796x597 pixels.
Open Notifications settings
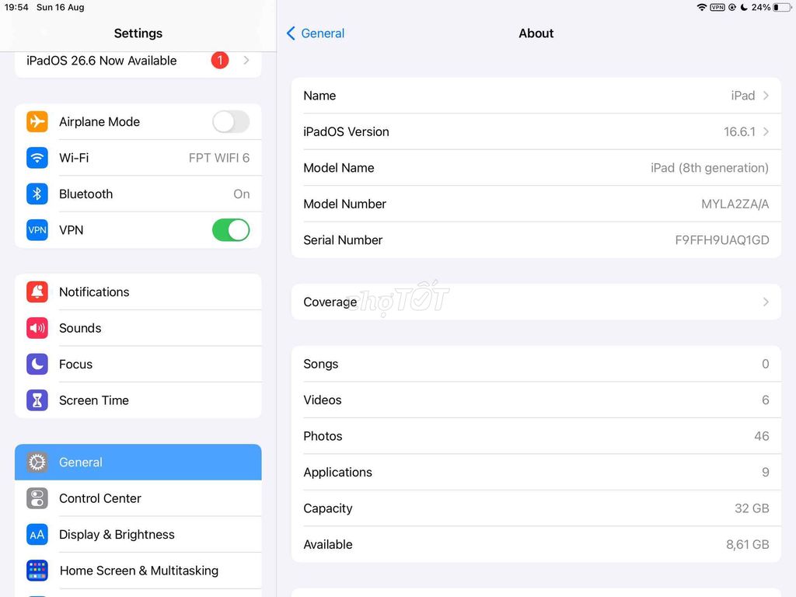(x=138, y=292)
